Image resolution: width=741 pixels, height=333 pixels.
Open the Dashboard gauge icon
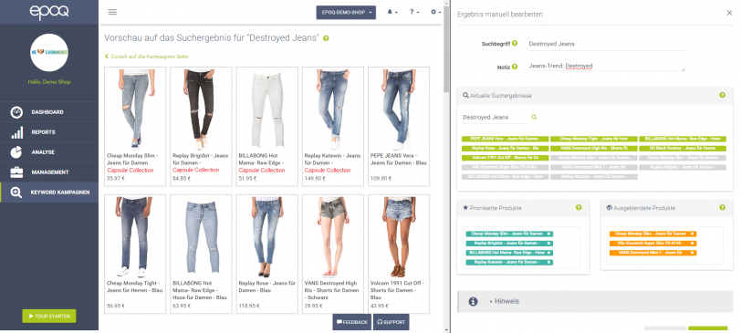[16, 112]
